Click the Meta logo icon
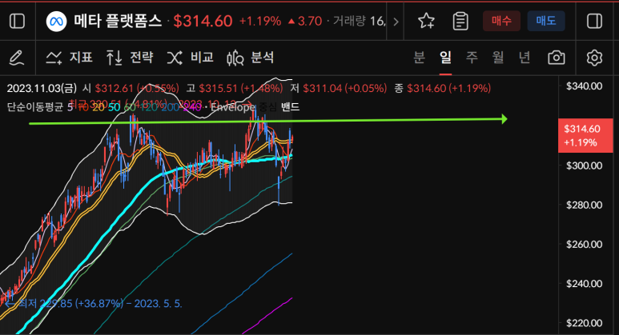Screen dimensions: 619x335 [x=56, y=21]
